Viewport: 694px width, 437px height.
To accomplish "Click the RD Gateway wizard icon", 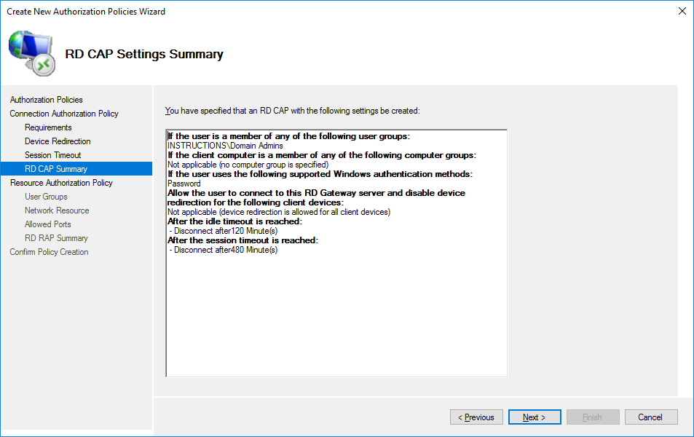I will tap(31, 54).
